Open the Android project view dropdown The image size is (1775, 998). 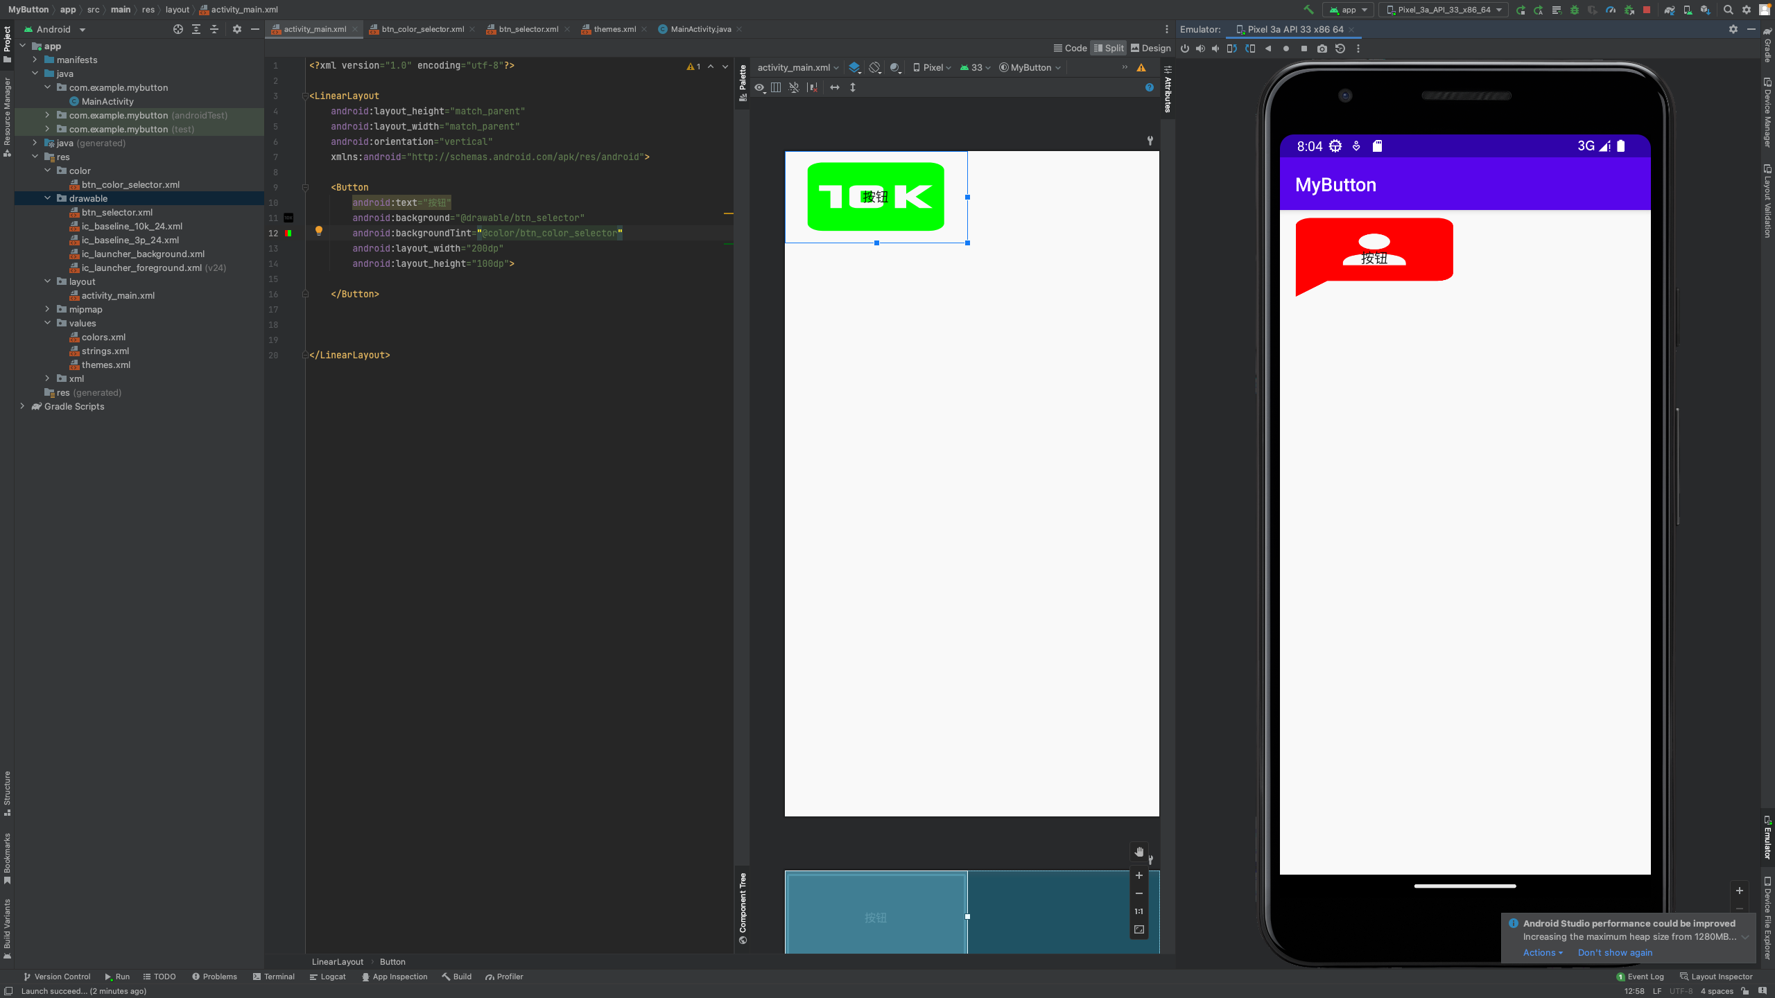pyautogui.click(x=54, y=29)
